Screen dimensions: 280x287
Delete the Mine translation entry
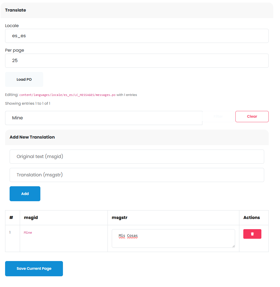252,234
